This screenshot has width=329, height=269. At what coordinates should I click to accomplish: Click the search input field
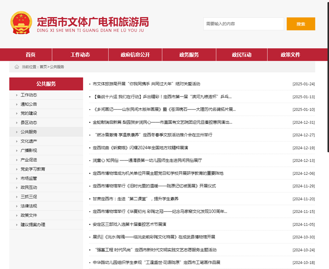tap(243, 24)
